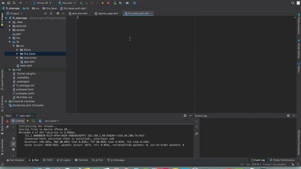Click the Synchronize refresh icon in top toolbar
Screen dimensions: 301x169
click(x=14, y=3)
